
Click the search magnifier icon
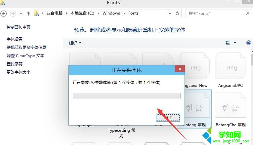(x=247, y=13)
